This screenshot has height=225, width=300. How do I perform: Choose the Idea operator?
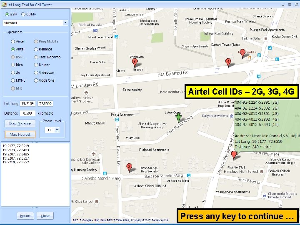point(13,65)
